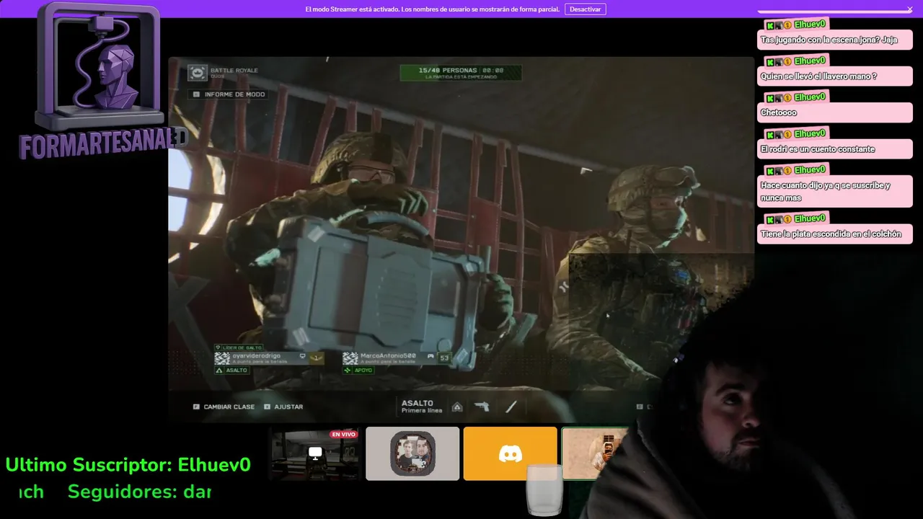Click the Battle Royale mode icon
Screen dimensions: 923x519
[x=197, y=73]
